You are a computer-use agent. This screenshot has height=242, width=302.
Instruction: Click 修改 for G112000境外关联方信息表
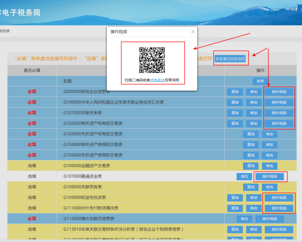coord(244,219)
